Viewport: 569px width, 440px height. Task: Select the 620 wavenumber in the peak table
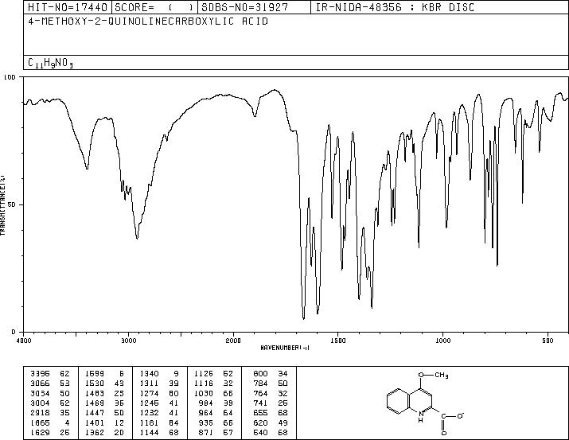point(260,422)
